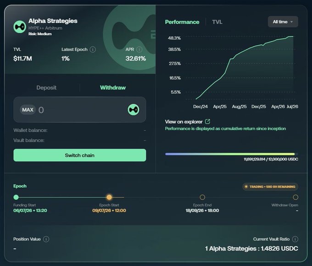Switch to the TVL chart tab

tap(217, 22)
